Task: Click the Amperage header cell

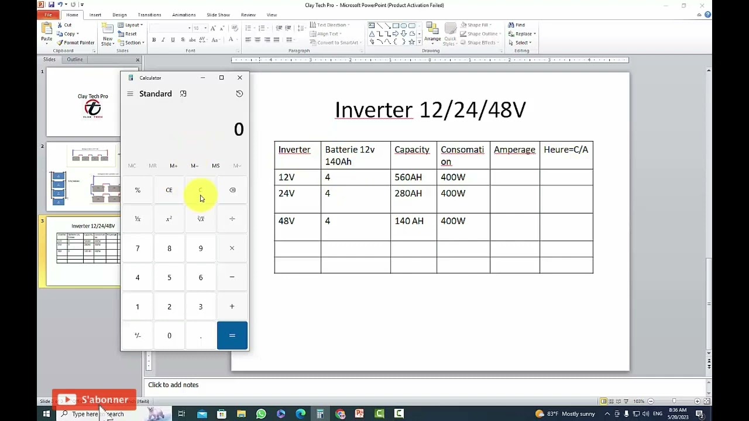Action: tap(514, 156)
